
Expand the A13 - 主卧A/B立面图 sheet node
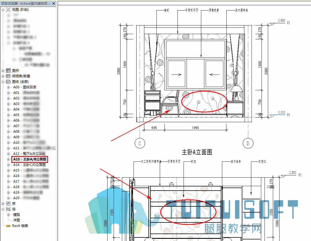pyautogui.click(x=8, y=159)
